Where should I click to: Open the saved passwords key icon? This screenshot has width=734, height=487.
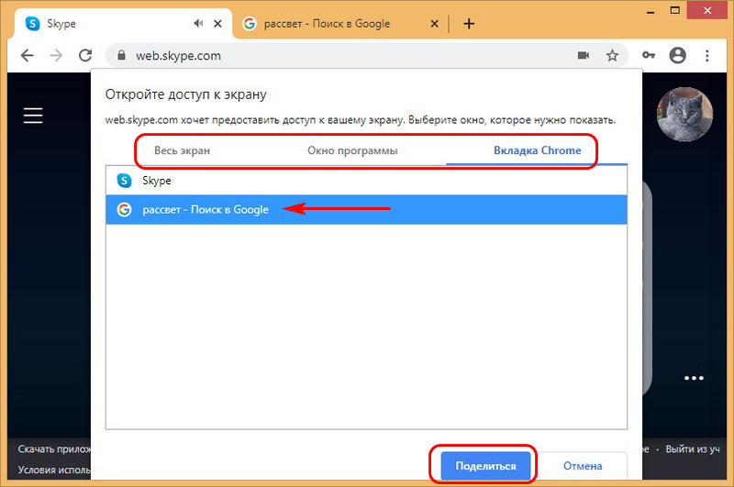[x=649, y=55]
